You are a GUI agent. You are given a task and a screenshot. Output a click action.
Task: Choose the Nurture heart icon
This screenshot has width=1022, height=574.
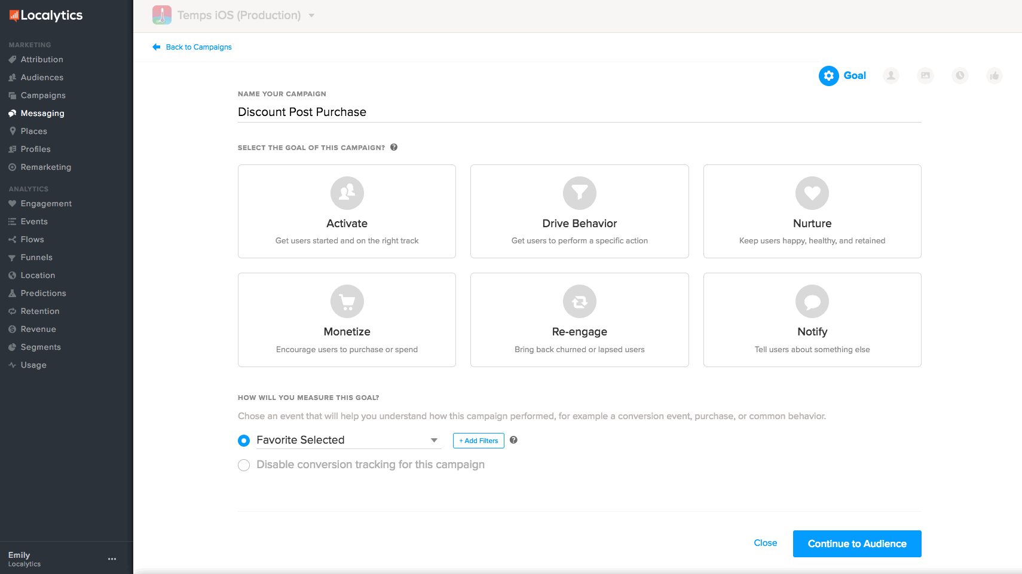click(812, 193)
